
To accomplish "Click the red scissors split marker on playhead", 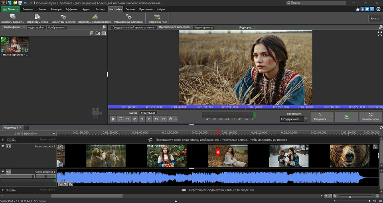I will (218, 152).
